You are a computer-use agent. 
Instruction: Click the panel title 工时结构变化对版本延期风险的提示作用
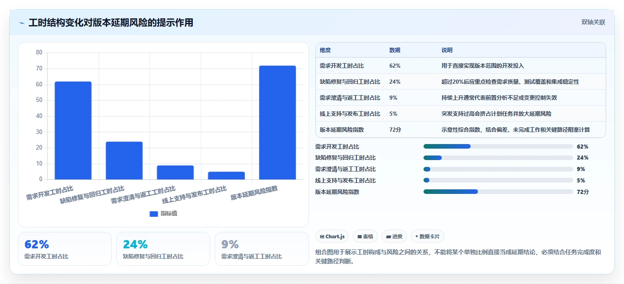[x=111, y=22]
